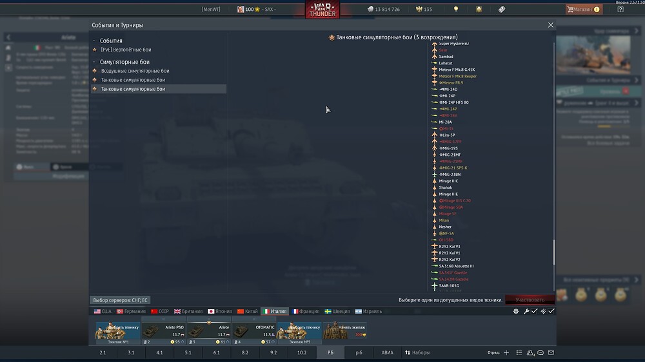The height and width of the screenshot is (362, 645).
Task: Click the Mi-28A vehicle entry
Action: pyautogui.click(x=445, y=122)
